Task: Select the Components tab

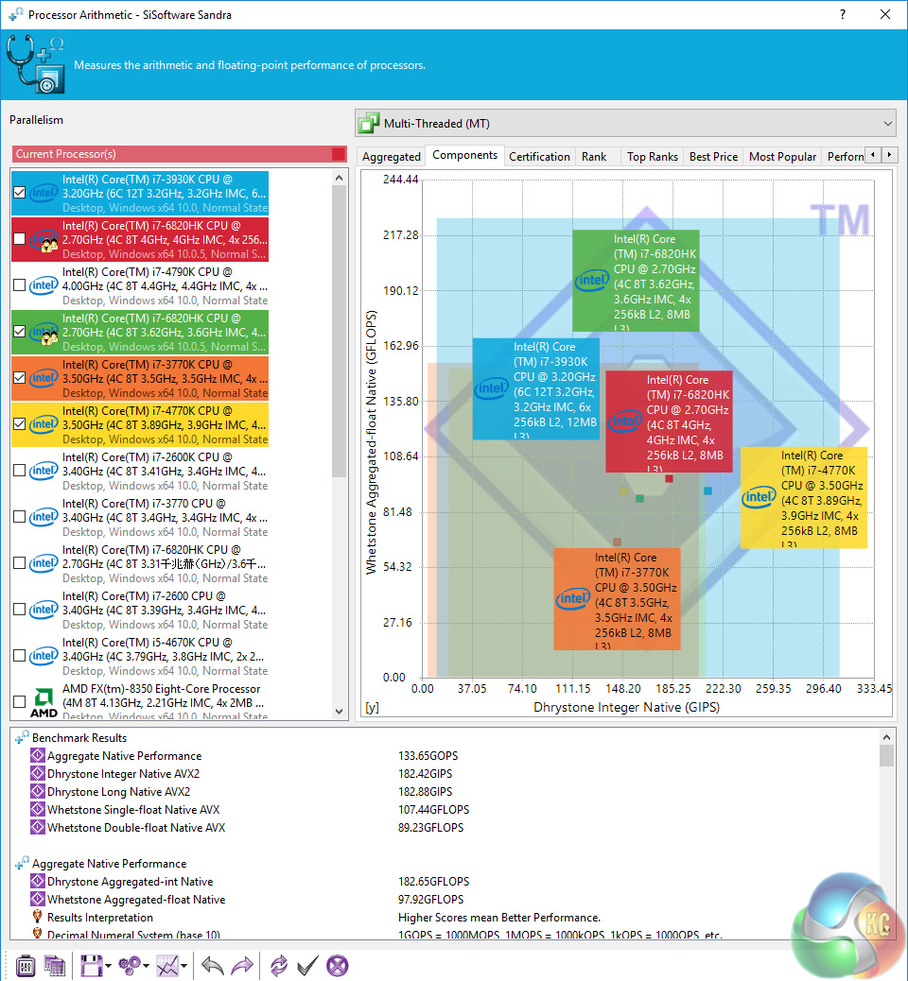Action: coord(464,155)
